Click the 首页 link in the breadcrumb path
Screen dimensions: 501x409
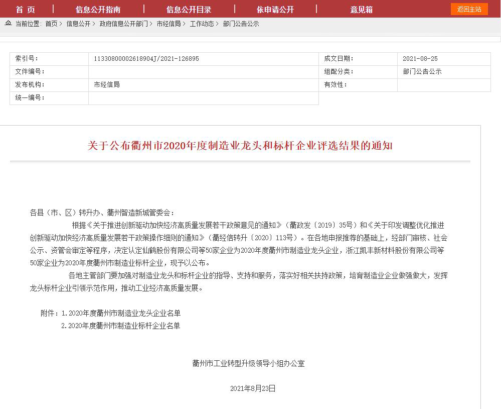51,24
